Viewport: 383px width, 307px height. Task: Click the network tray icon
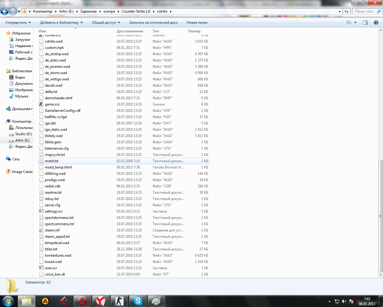[x=337, y=301]
